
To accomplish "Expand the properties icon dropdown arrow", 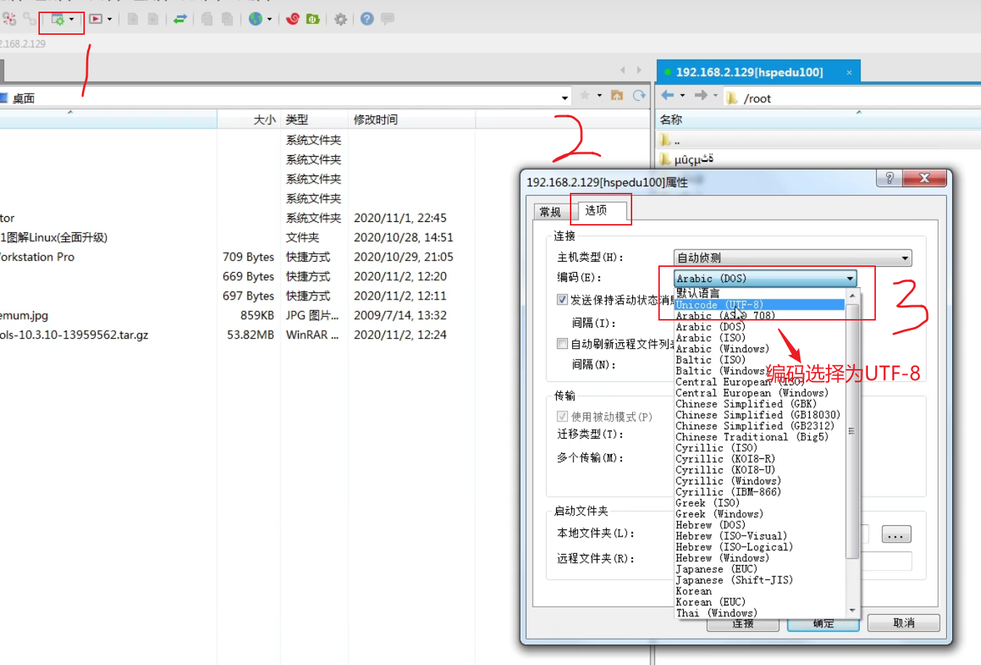I will click(x=72, y=20).
